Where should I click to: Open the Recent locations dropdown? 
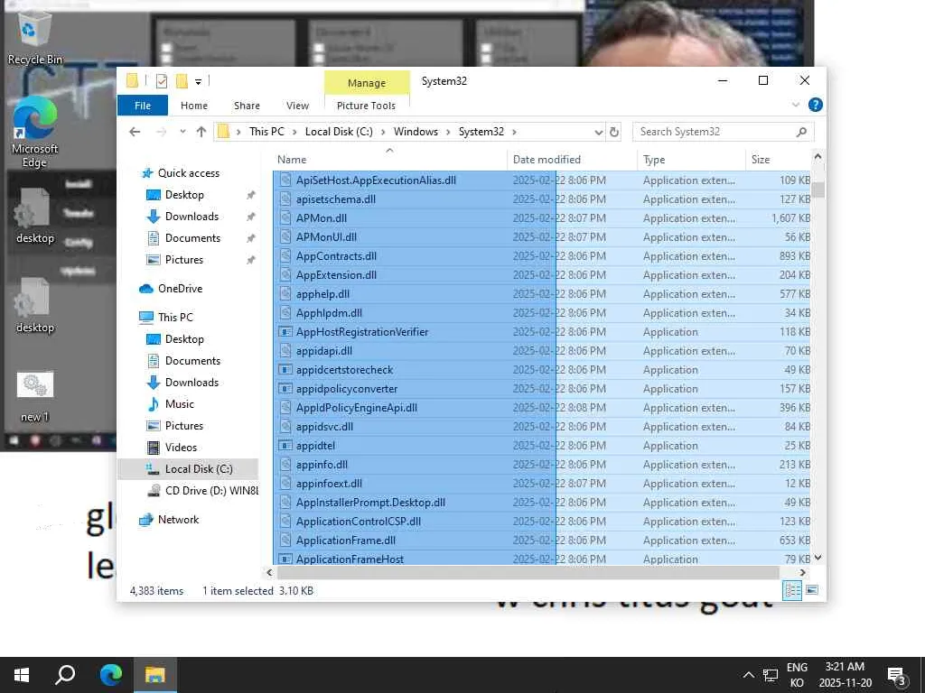[182, 132]
